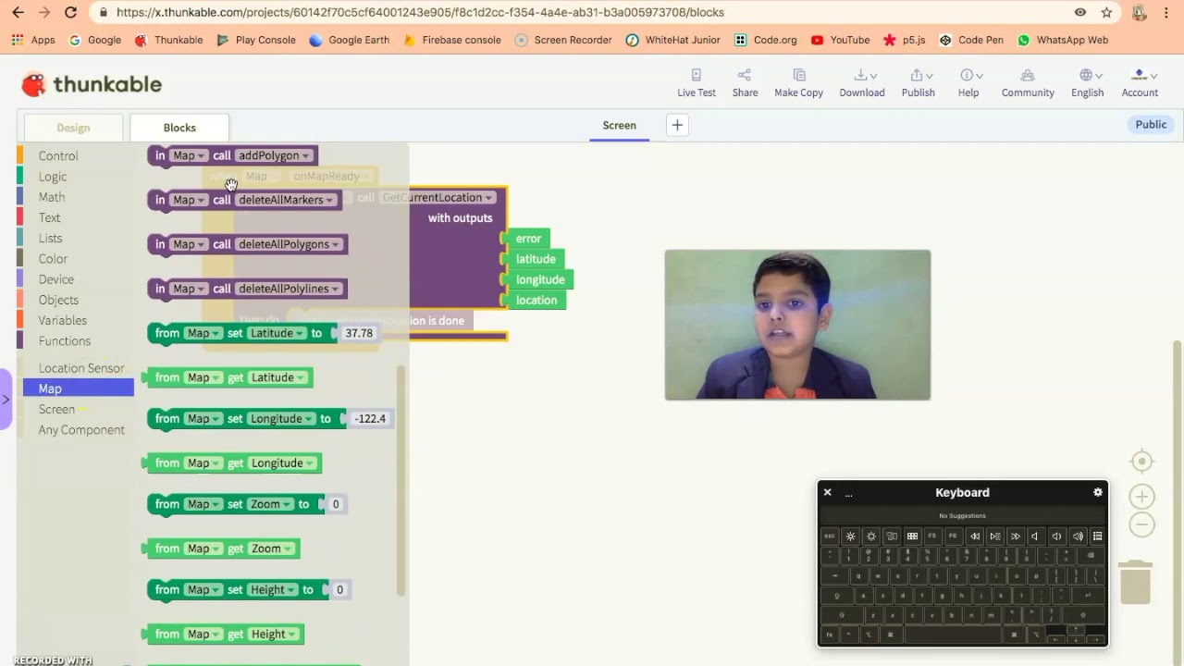Open the Publish menu
Viewport: 1184px width, 666px height.
coord(918,82)
